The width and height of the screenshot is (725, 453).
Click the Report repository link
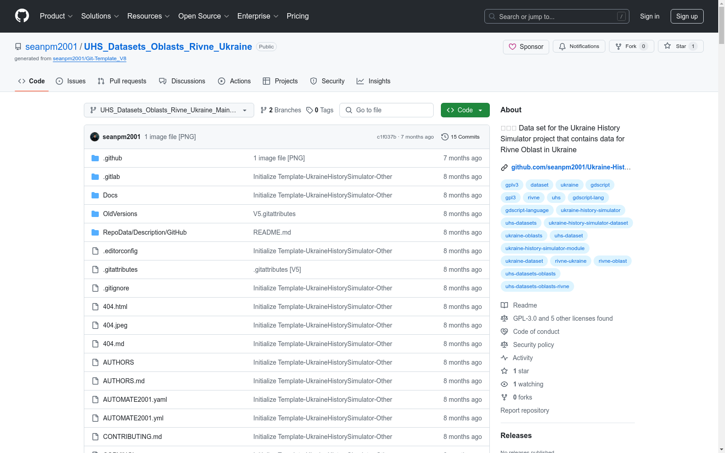pyautogui.click(x=525, y=410)
